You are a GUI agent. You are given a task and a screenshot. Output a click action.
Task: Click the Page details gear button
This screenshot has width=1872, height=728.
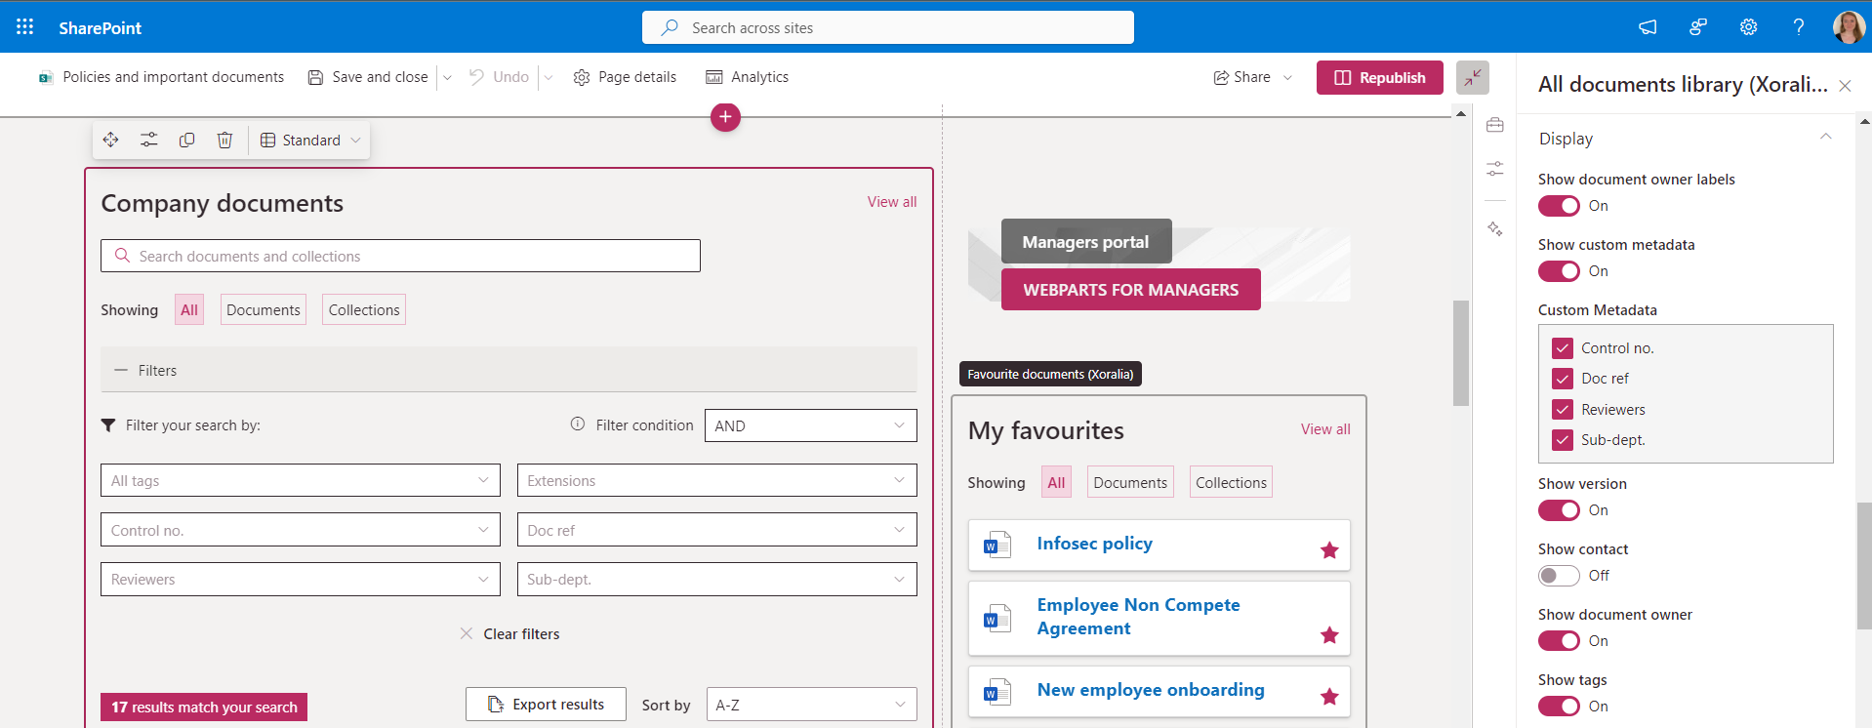point(625,77)
